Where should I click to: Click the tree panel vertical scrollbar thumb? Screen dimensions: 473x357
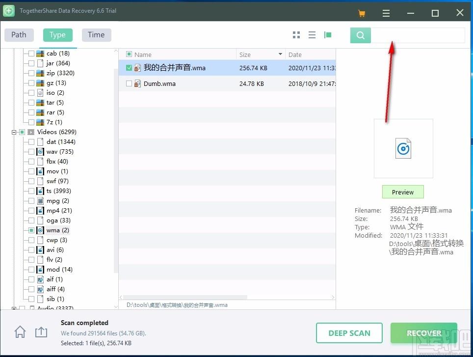116,170
